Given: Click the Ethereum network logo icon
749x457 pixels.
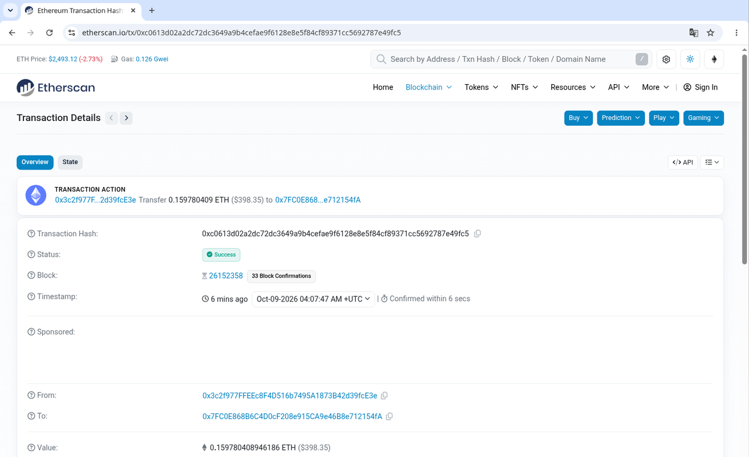Looking at the screenshot, I should point(714,59).
